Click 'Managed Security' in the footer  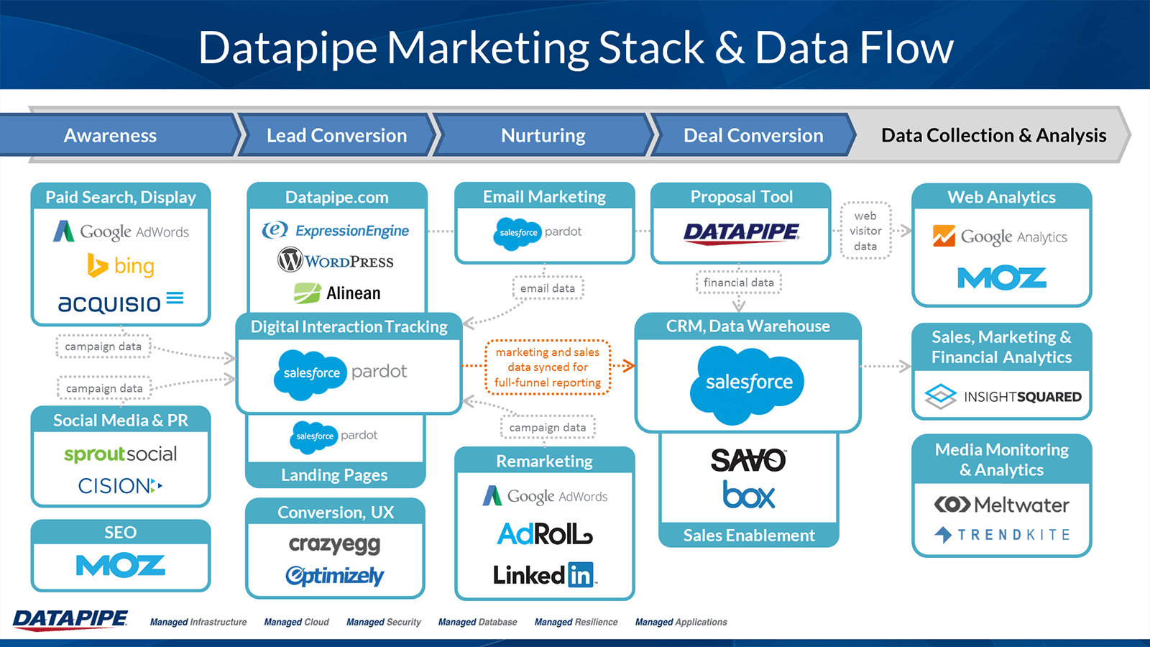pyautogui.click(x=384, y=622)
